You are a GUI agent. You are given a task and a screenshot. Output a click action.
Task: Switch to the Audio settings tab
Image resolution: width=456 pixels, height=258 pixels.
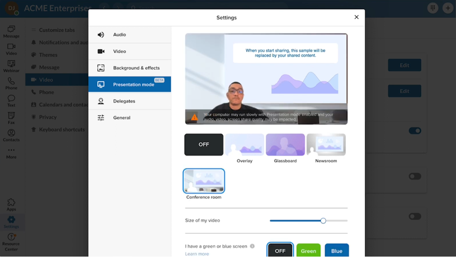point(130,34)
